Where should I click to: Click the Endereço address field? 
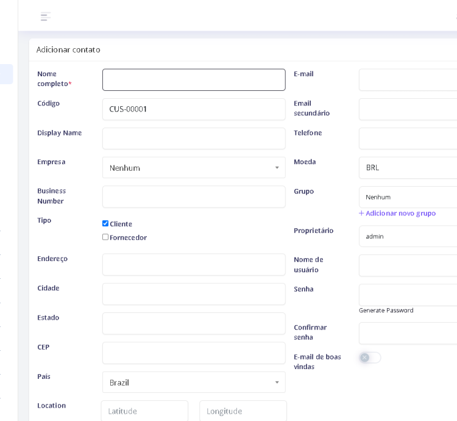[194, 265]
